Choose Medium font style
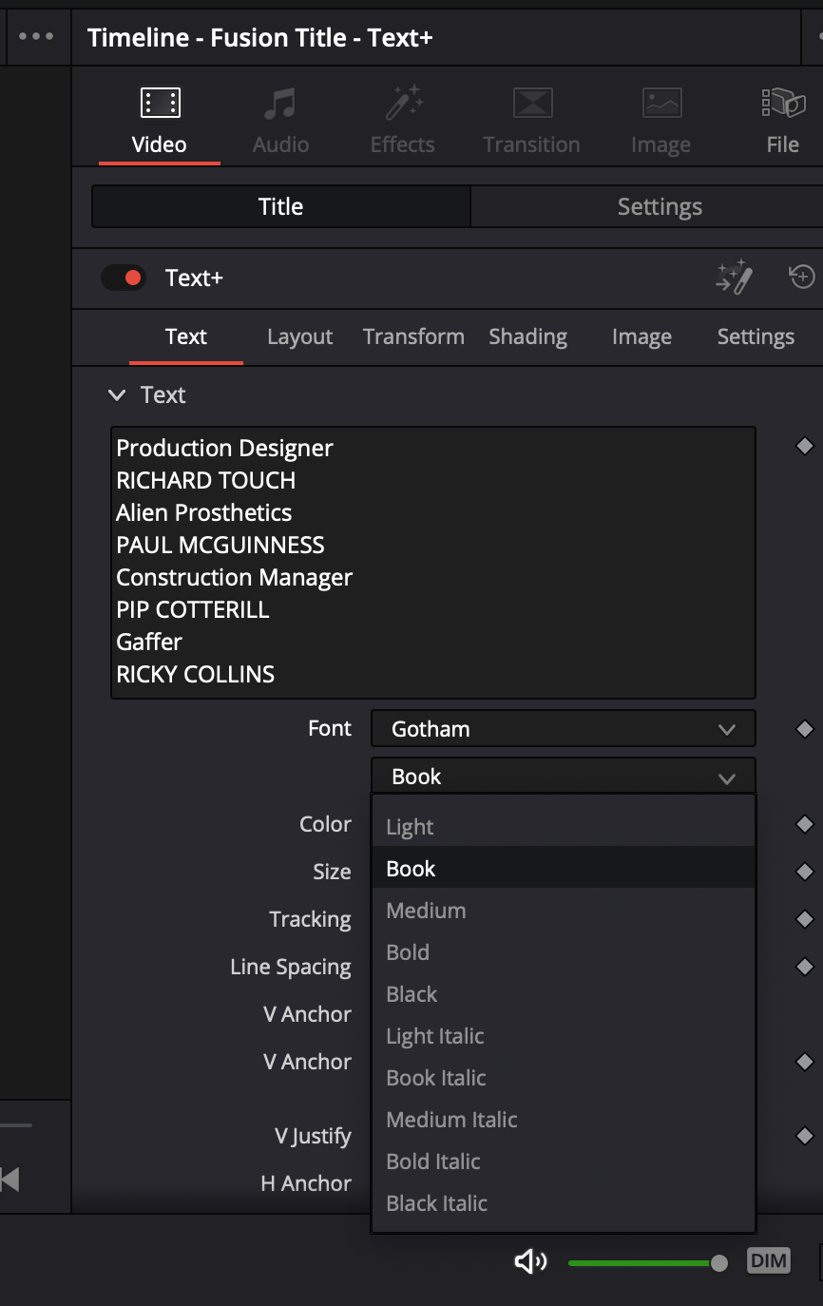Image resolution: width=823 pixels, height=1306 pixels. [564, 911]
